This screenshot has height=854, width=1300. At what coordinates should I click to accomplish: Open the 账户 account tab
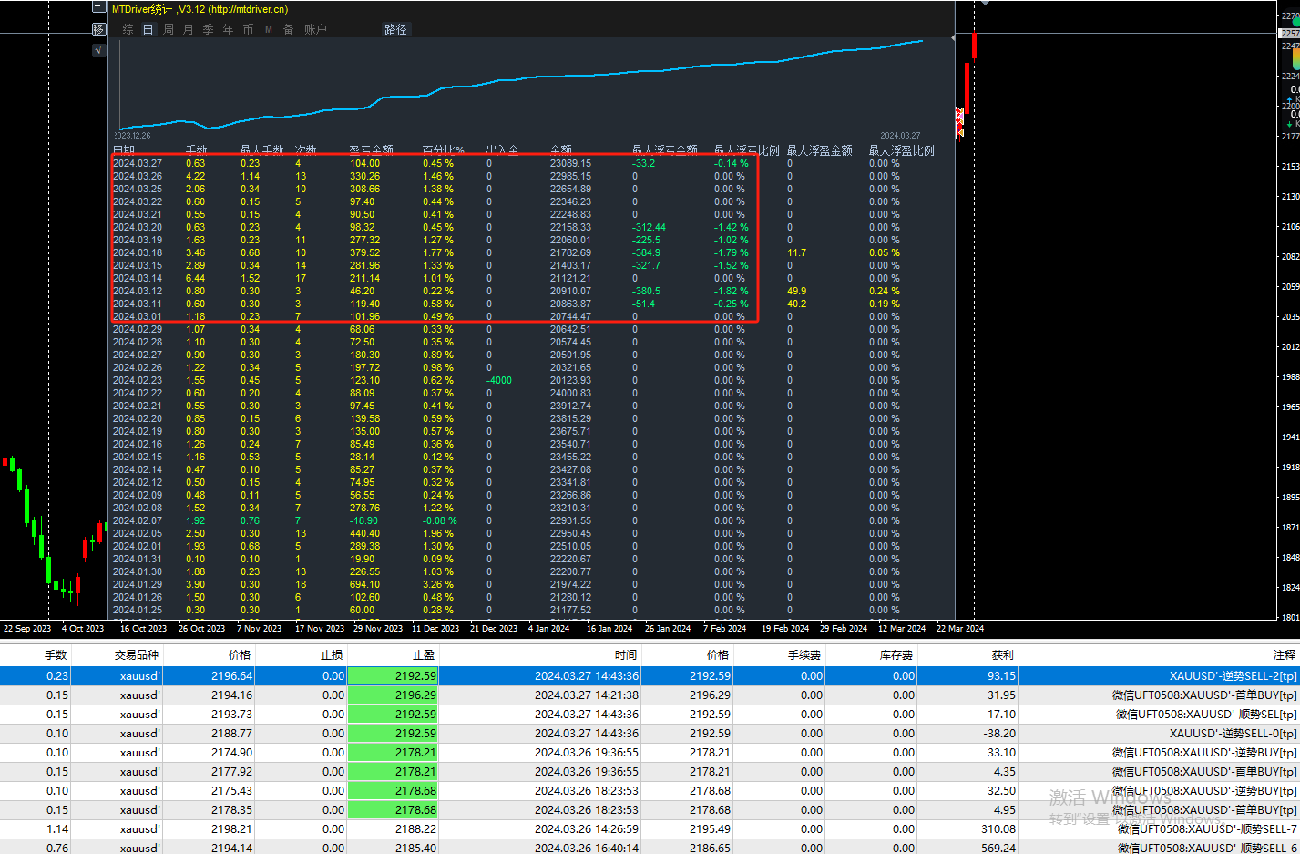click(x=315, y=29)
